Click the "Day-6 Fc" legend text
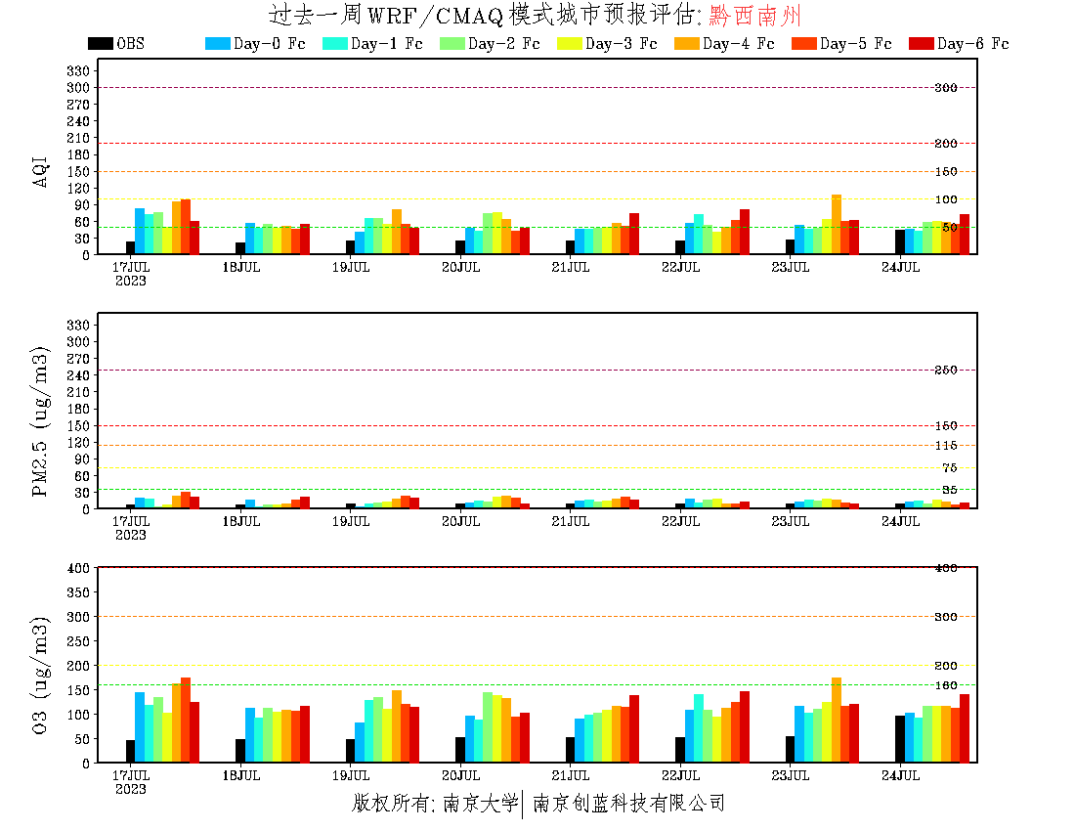 tap(972, 43)
